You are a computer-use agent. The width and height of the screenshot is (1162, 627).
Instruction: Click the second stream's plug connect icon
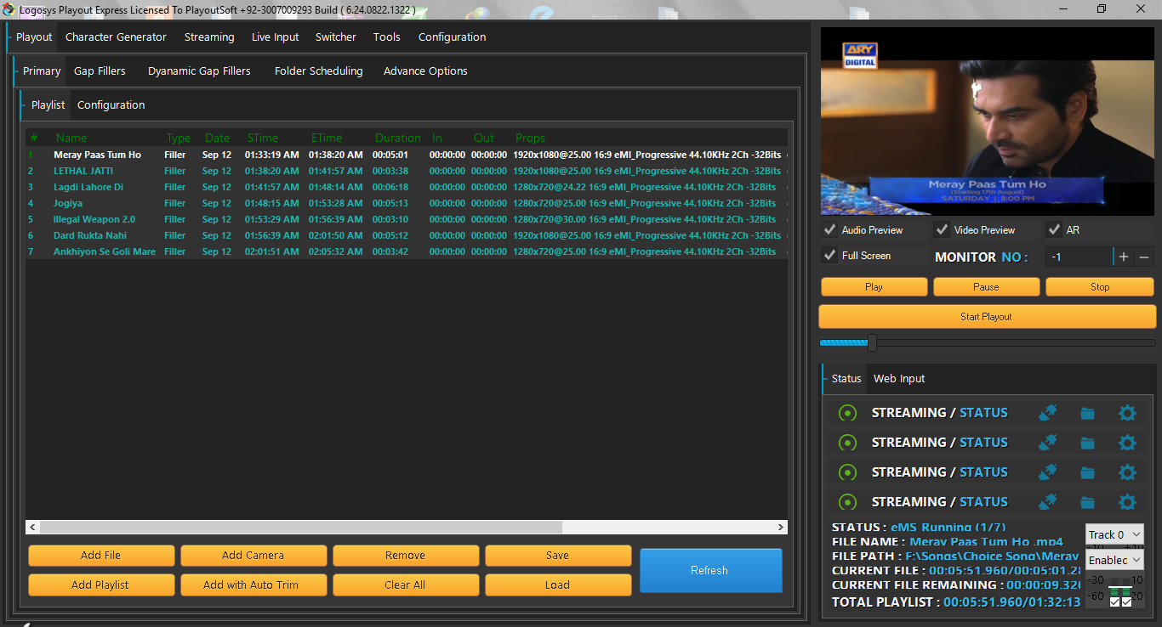tap(1047, 443)
